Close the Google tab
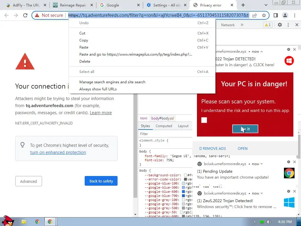Image resolution: width=301 pixels, height=226 pixels. tap(138, 5)
